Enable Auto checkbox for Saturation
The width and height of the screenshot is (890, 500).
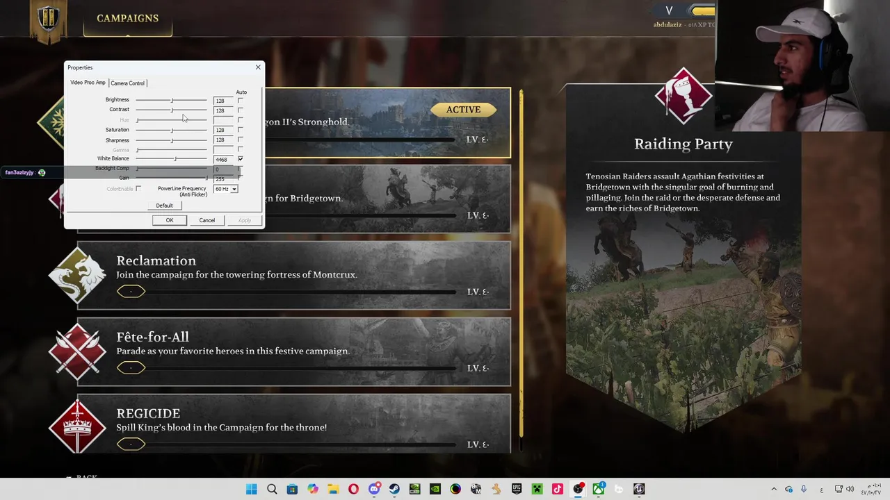coord(241,130)
